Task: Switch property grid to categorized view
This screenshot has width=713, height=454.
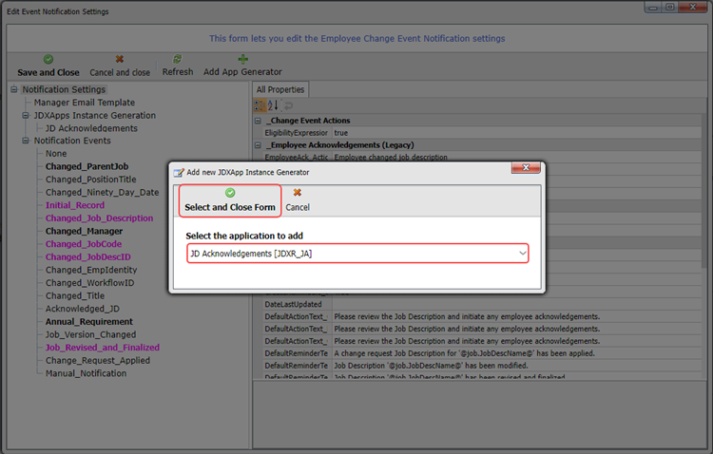Action: click(x=260, y=105)
